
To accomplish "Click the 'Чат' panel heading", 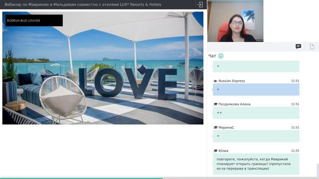I will [212, 56].
